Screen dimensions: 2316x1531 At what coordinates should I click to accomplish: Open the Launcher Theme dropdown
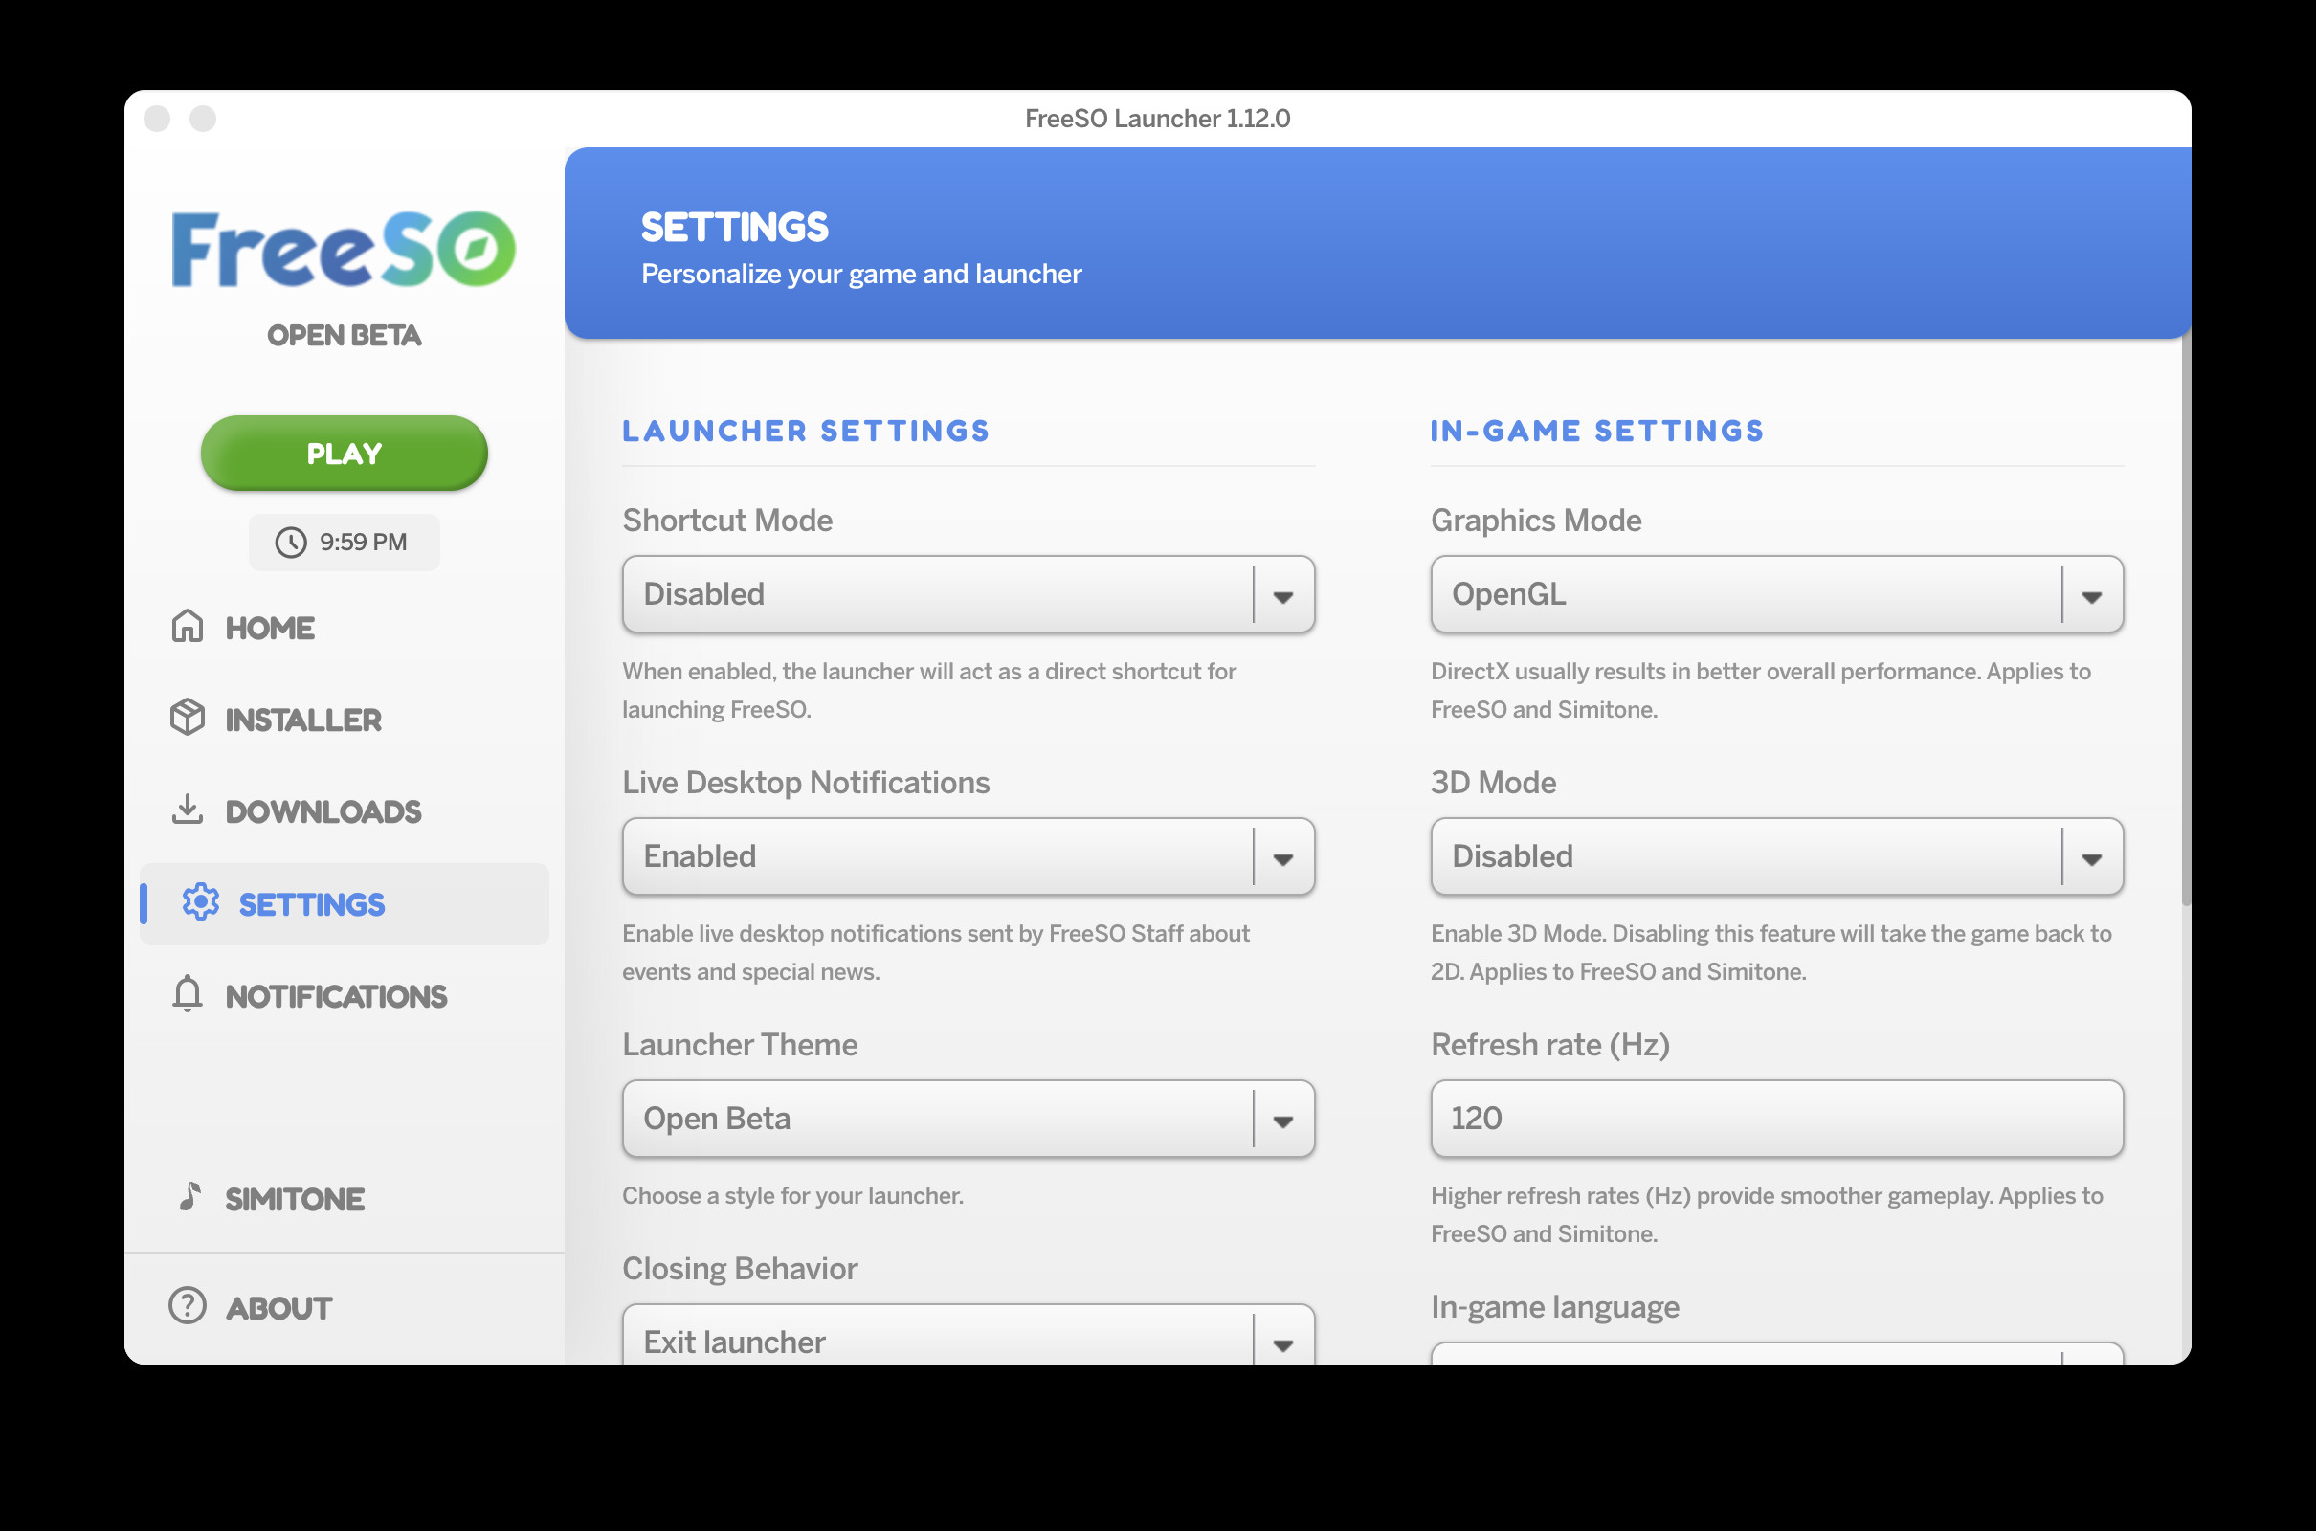(x=968, y=1119)
